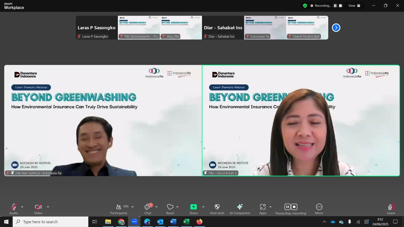
Task: Open OneDrive cloud tray icon
Action: tap(333, 222)
